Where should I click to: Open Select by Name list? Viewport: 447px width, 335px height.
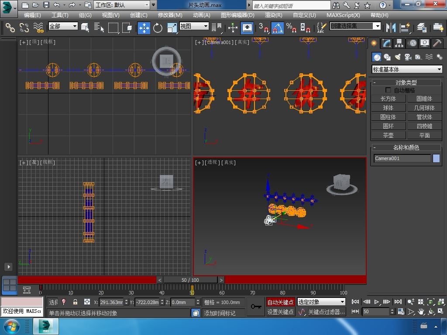(x=99, y=27)
